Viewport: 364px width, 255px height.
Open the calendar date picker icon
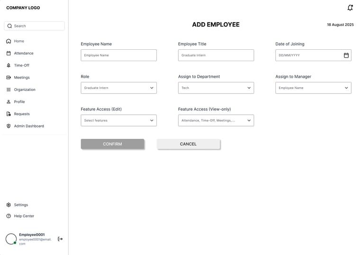click(346, 55)
